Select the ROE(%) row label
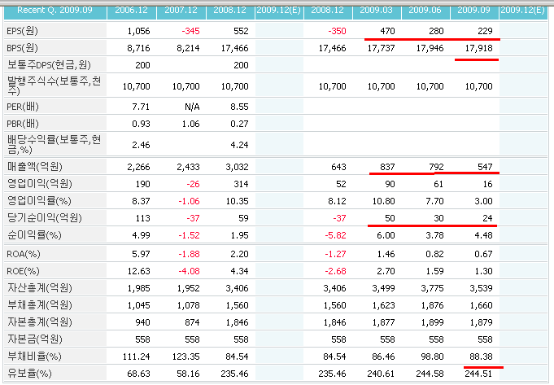Screen dimensions: 554x385 click(x=26, y=271)
